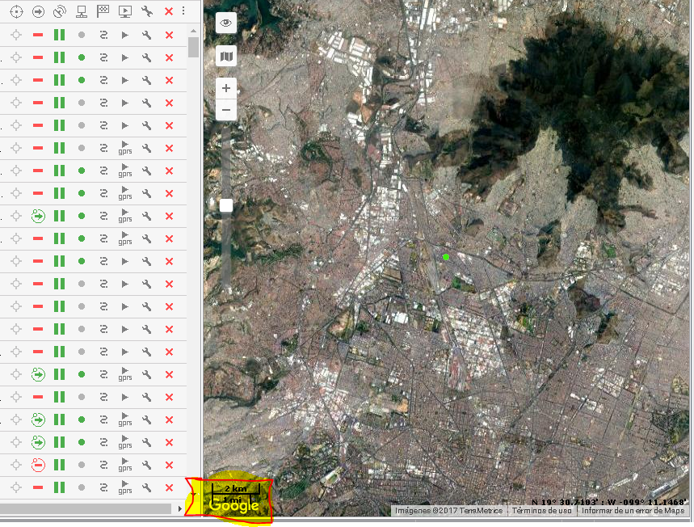The height and width of the screenshot is (527, 694).
Task: Click the crosshair target icon in the header row
Action: click(15, 11)
